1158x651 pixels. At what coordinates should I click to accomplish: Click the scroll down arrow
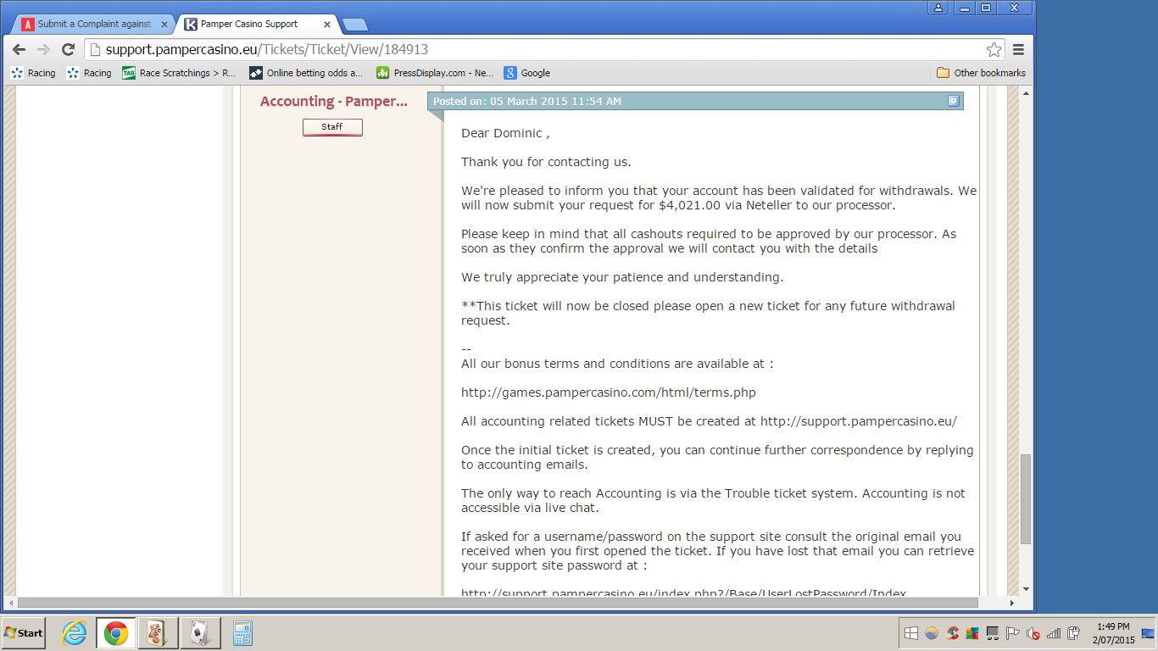point(1026,589)
